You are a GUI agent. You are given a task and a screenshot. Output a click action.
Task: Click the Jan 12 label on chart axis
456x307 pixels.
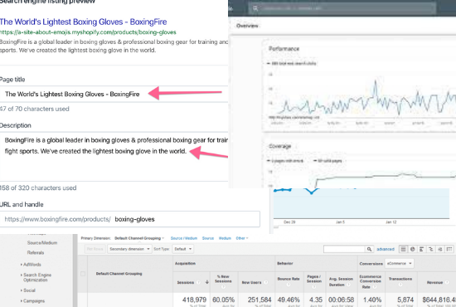tap(391, 222)
